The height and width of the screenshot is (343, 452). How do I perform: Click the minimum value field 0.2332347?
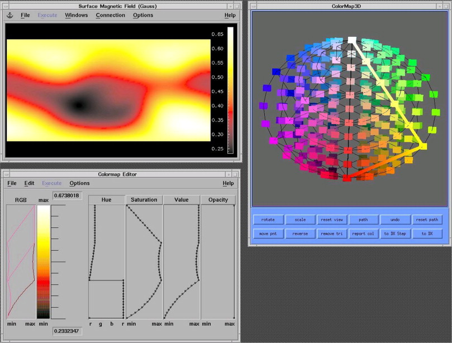tap(67, 331)
